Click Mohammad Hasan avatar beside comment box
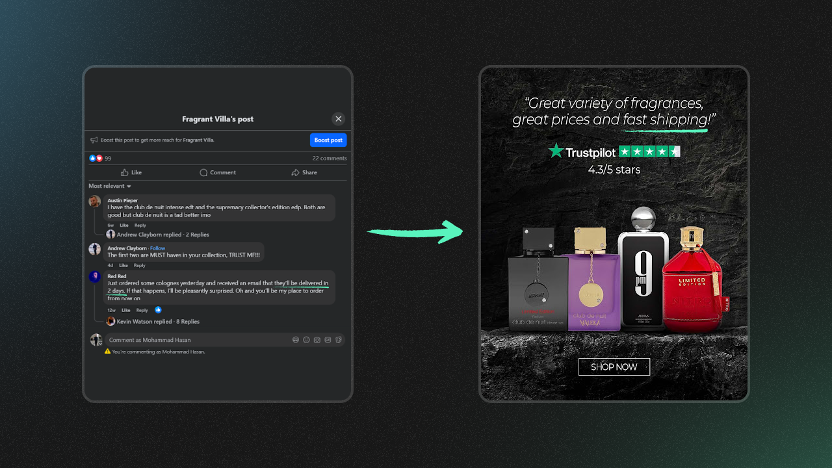 tap(96, 340)
